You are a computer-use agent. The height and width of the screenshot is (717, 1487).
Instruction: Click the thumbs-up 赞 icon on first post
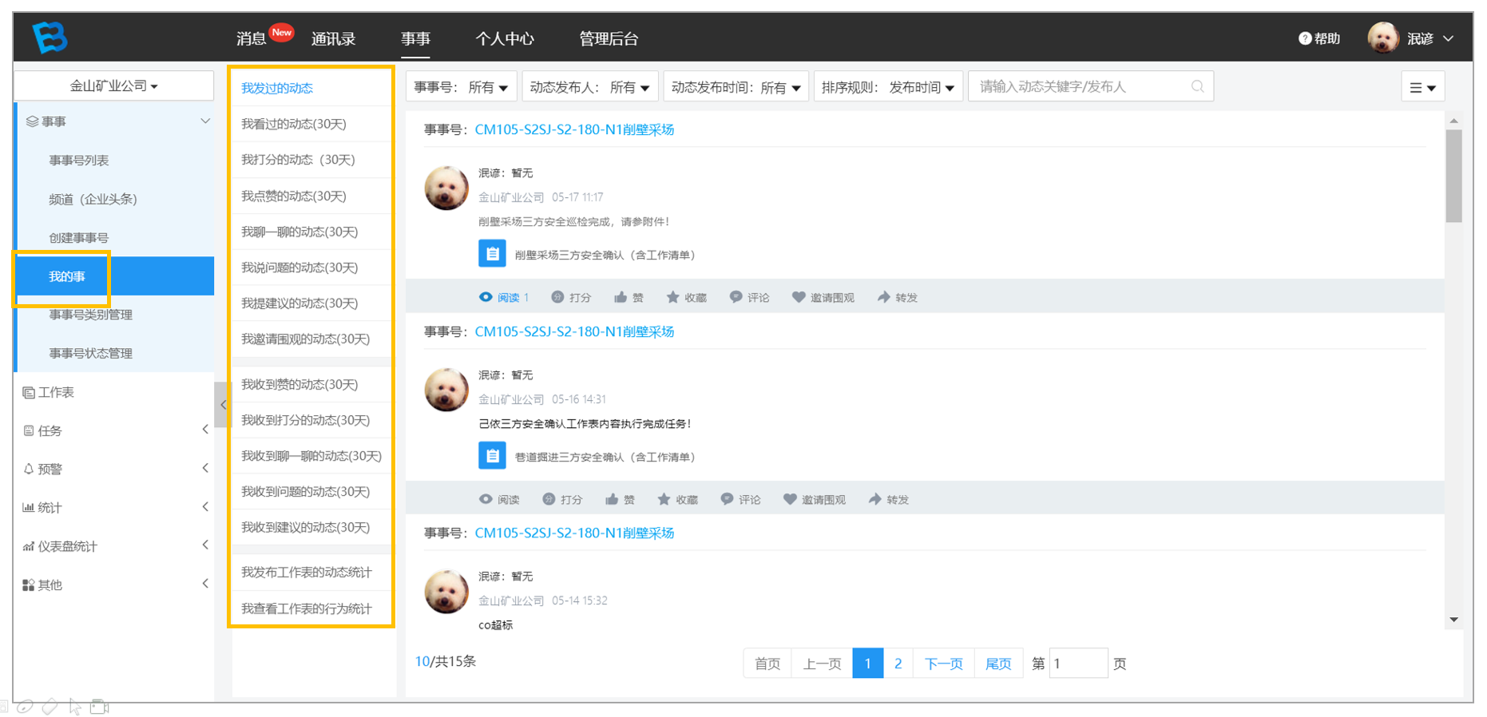click(621, 297)
